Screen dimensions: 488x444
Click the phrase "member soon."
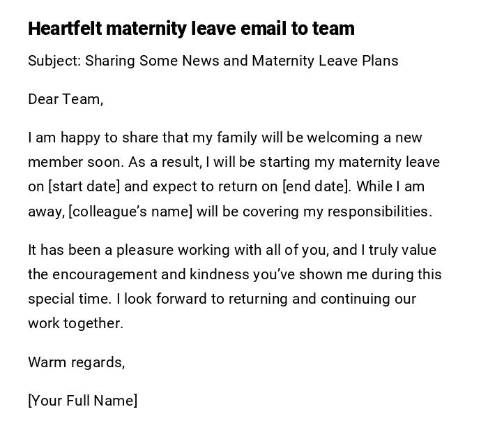(x=75, y=162)
